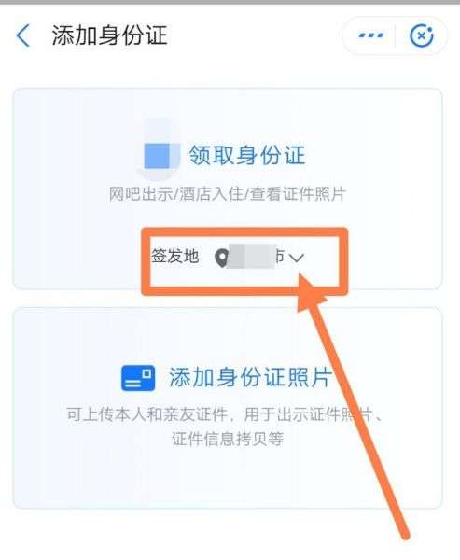Click the orange highlighted 签发地 selector box
The image size is (460, 560).
pos(244,261)
